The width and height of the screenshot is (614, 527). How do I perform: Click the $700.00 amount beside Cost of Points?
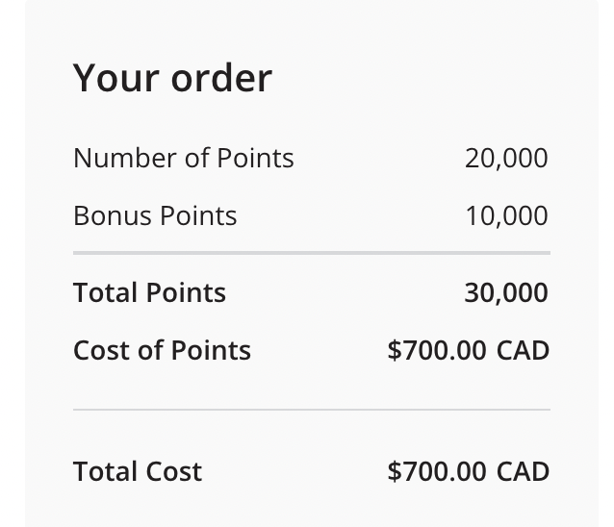click(437, 350)
